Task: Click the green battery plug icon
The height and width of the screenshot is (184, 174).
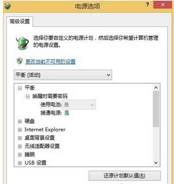Action: (x=22, y=43)
